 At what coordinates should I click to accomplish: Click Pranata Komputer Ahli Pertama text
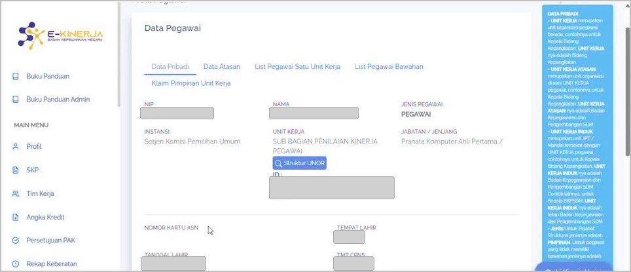click(x=450, y=142)
